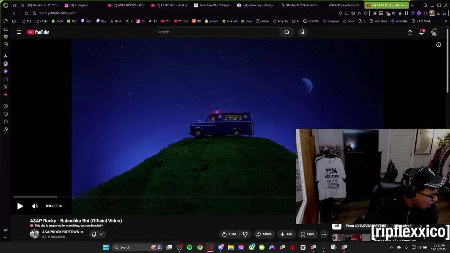The height and width of the screenshot is (253, 450).
Task: Open the History clock icon in the sidebar
Action: [6, 114]
